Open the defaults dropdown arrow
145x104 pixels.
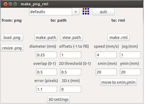point(76,12)
